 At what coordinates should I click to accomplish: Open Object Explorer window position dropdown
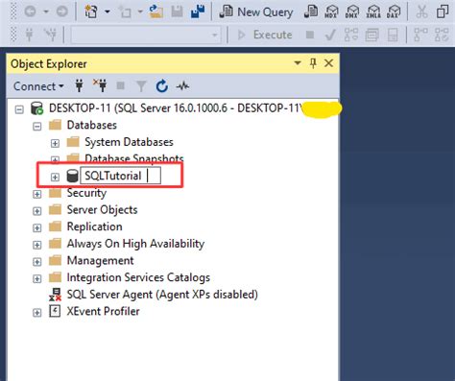(298, 63)
